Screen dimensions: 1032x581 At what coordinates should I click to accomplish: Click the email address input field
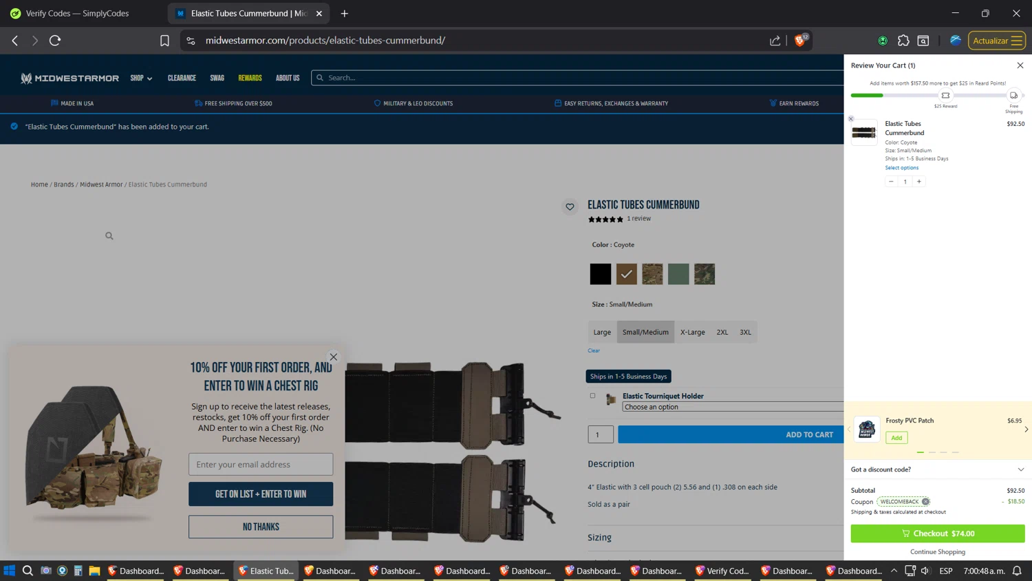(261, 465)
